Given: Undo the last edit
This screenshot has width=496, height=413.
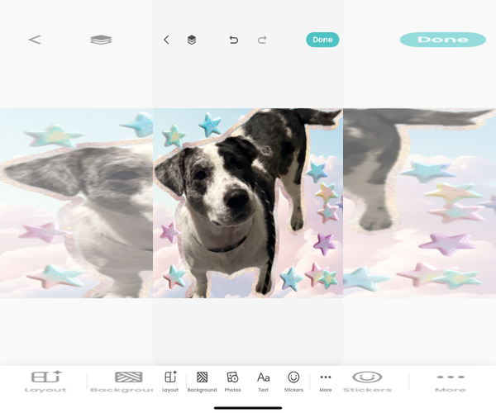Looking at the screenshot, I should tap(234, 40).
